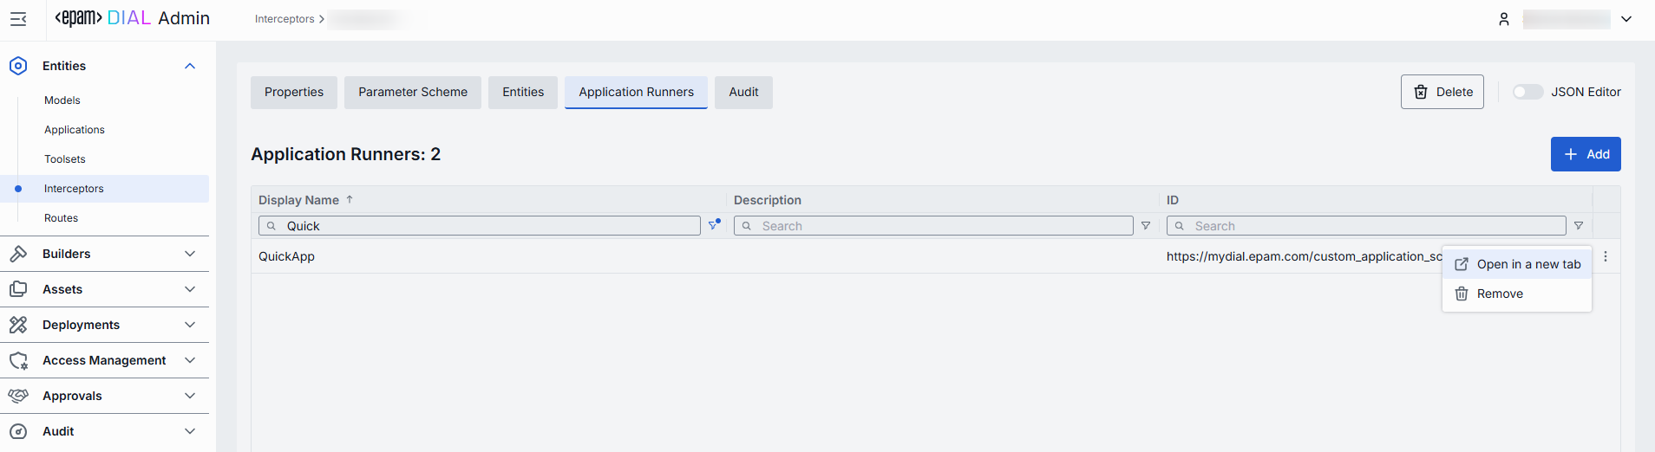Click the Display Name filter icon
The width and height of the screenshot is (1655, 452).
click(x=714, y=225)
